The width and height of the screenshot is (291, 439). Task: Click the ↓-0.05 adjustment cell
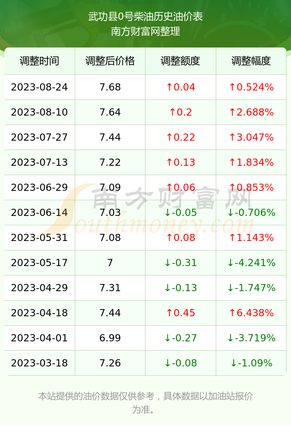click(180, 212)
